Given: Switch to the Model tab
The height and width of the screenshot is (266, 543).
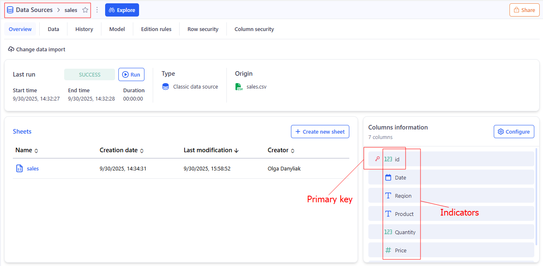Looking at the screenshot, I should 117,29.
